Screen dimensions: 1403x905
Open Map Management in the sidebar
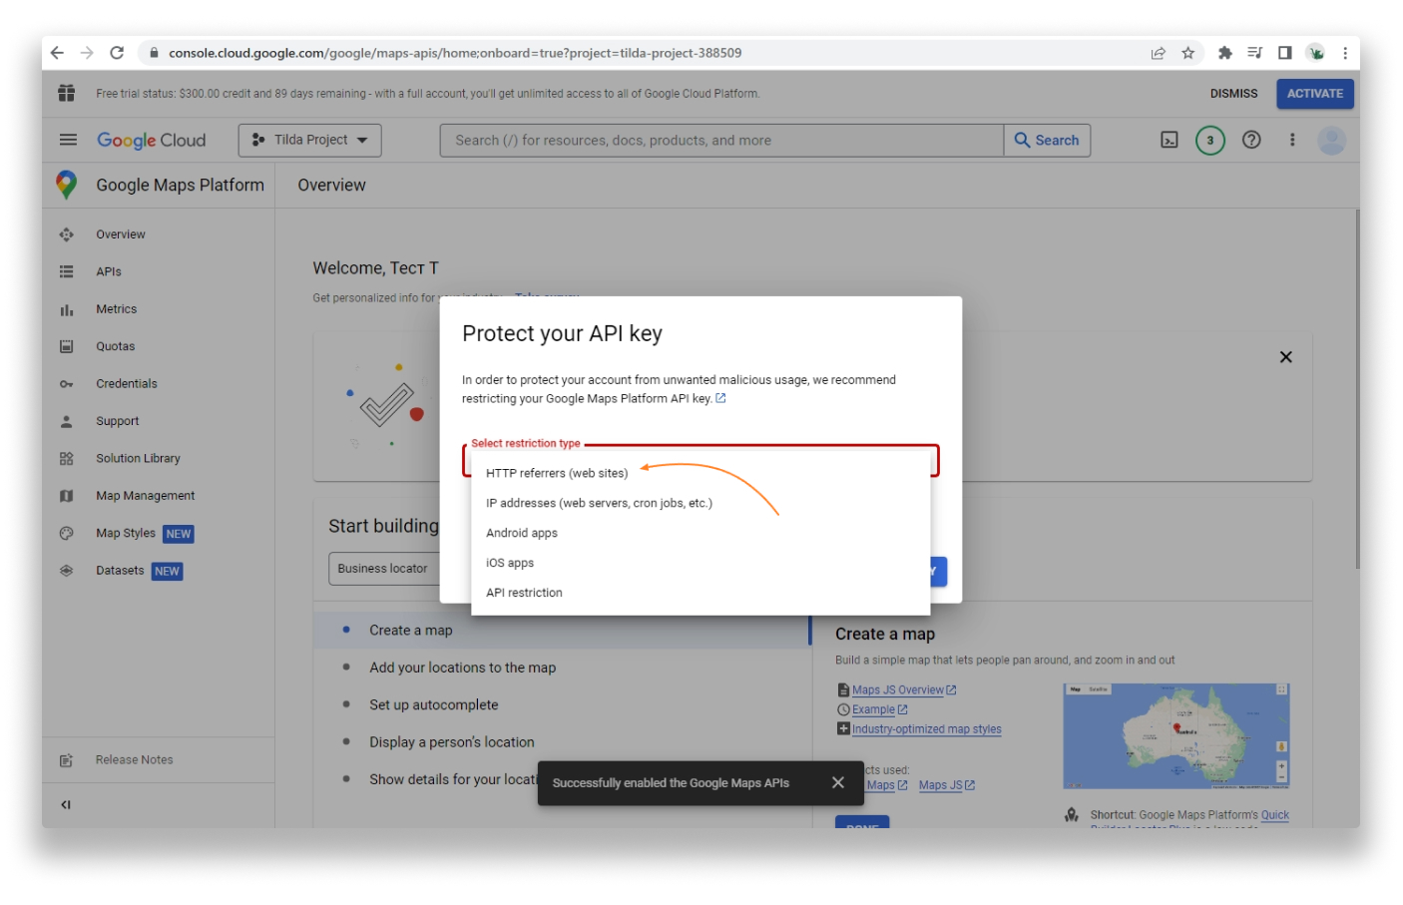(146, 496)
